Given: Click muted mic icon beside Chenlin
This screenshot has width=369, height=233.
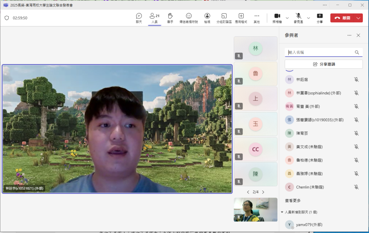Looking at the screenshot, I should point(356,187).
